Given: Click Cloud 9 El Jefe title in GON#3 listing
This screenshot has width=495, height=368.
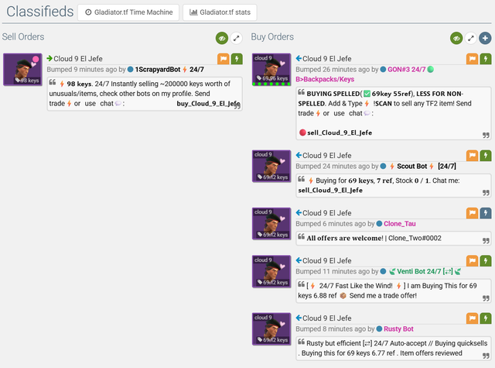Looking at the screenshot, I should click(326, 59).
